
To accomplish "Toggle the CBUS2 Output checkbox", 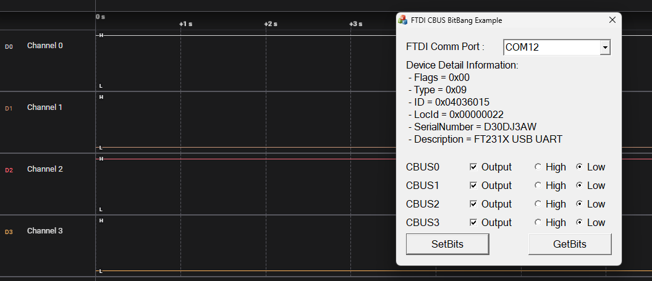I will pyautogui.click(x=473, y=204).
